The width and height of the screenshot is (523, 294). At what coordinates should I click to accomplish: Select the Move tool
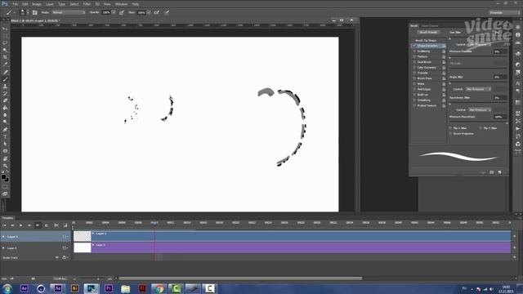coord(5,29)
